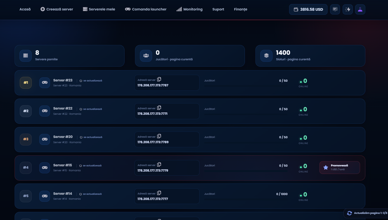Open Server #20 name link
Image resolution: width=388 pixels, height=220 pixels.
pyautogui.click(x=63, y=137)
